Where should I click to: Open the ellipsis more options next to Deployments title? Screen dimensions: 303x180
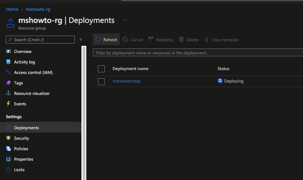[125, 20]
